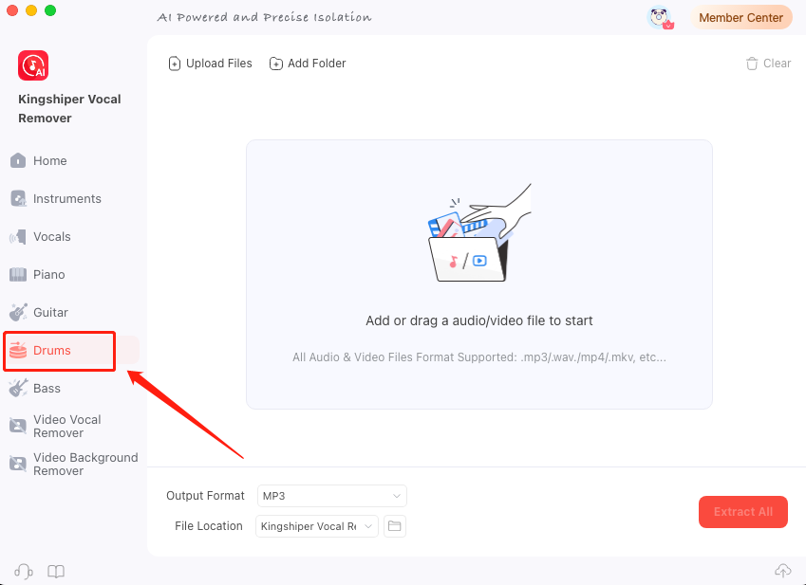Click the Add Folder button
806x585 pixels.
pos(308,64)
